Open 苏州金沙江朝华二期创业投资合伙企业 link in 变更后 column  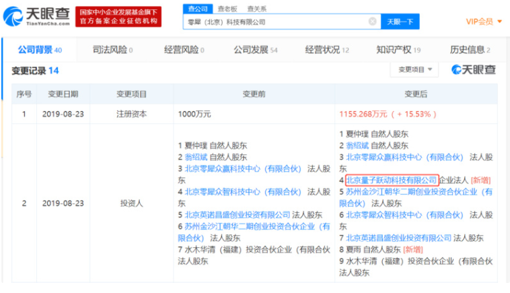click(416, 197)
